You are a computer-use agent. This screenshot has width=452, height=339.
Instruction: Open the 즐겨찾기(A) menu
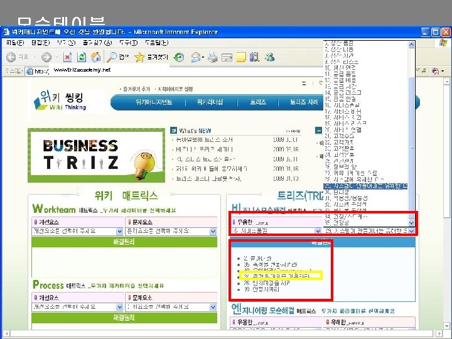click(97, 43)
